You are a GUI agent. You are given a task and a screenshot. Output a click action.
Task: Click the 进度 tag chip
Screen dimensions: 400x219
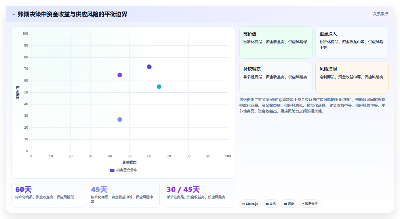(289, 204)
